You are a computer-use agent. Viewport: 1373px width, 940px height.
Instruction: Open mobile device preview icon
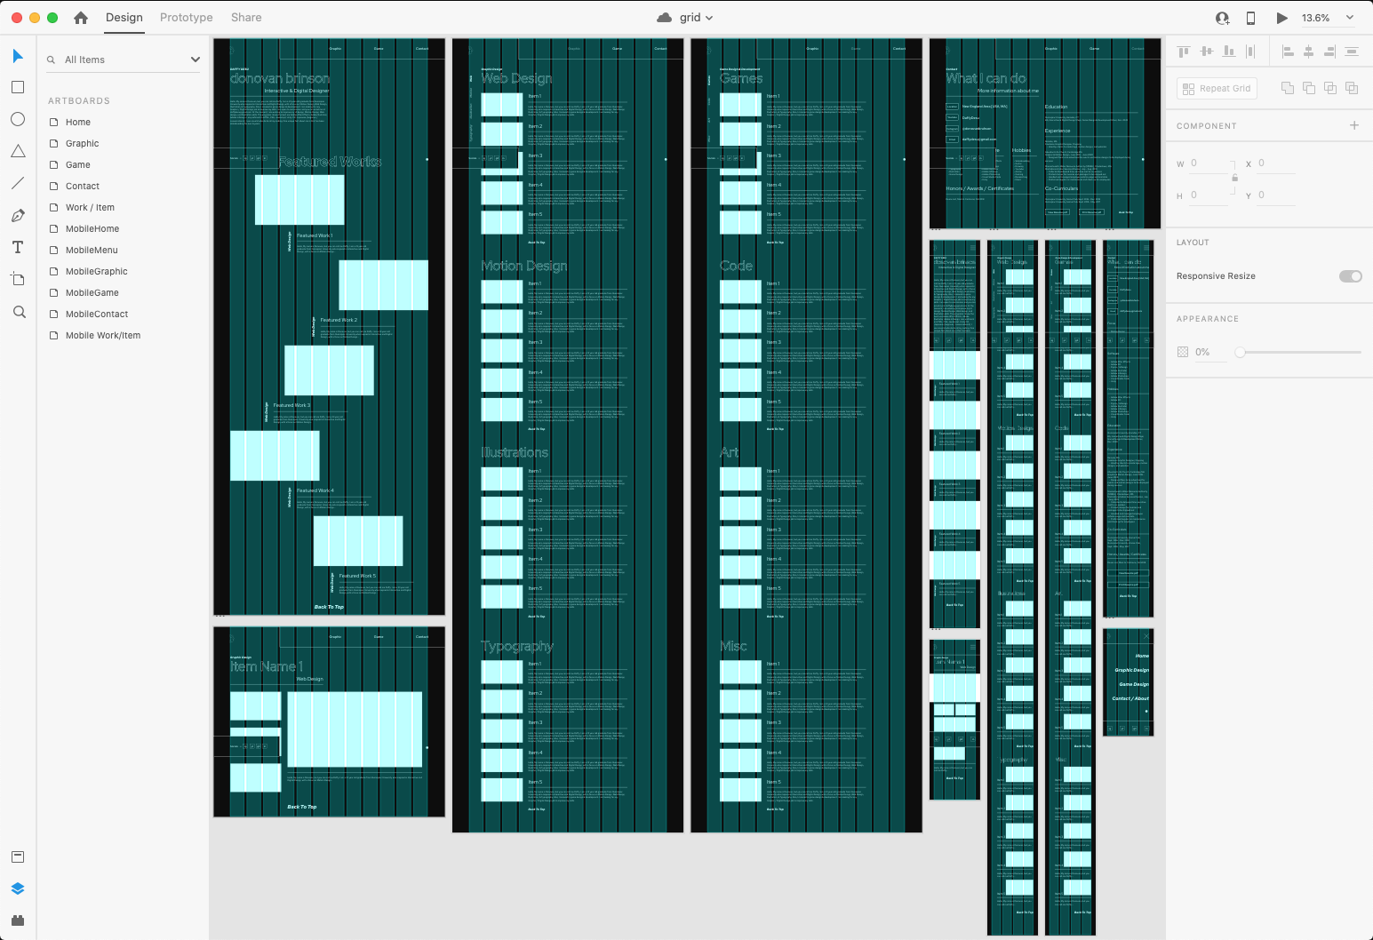pos(1250,18)
